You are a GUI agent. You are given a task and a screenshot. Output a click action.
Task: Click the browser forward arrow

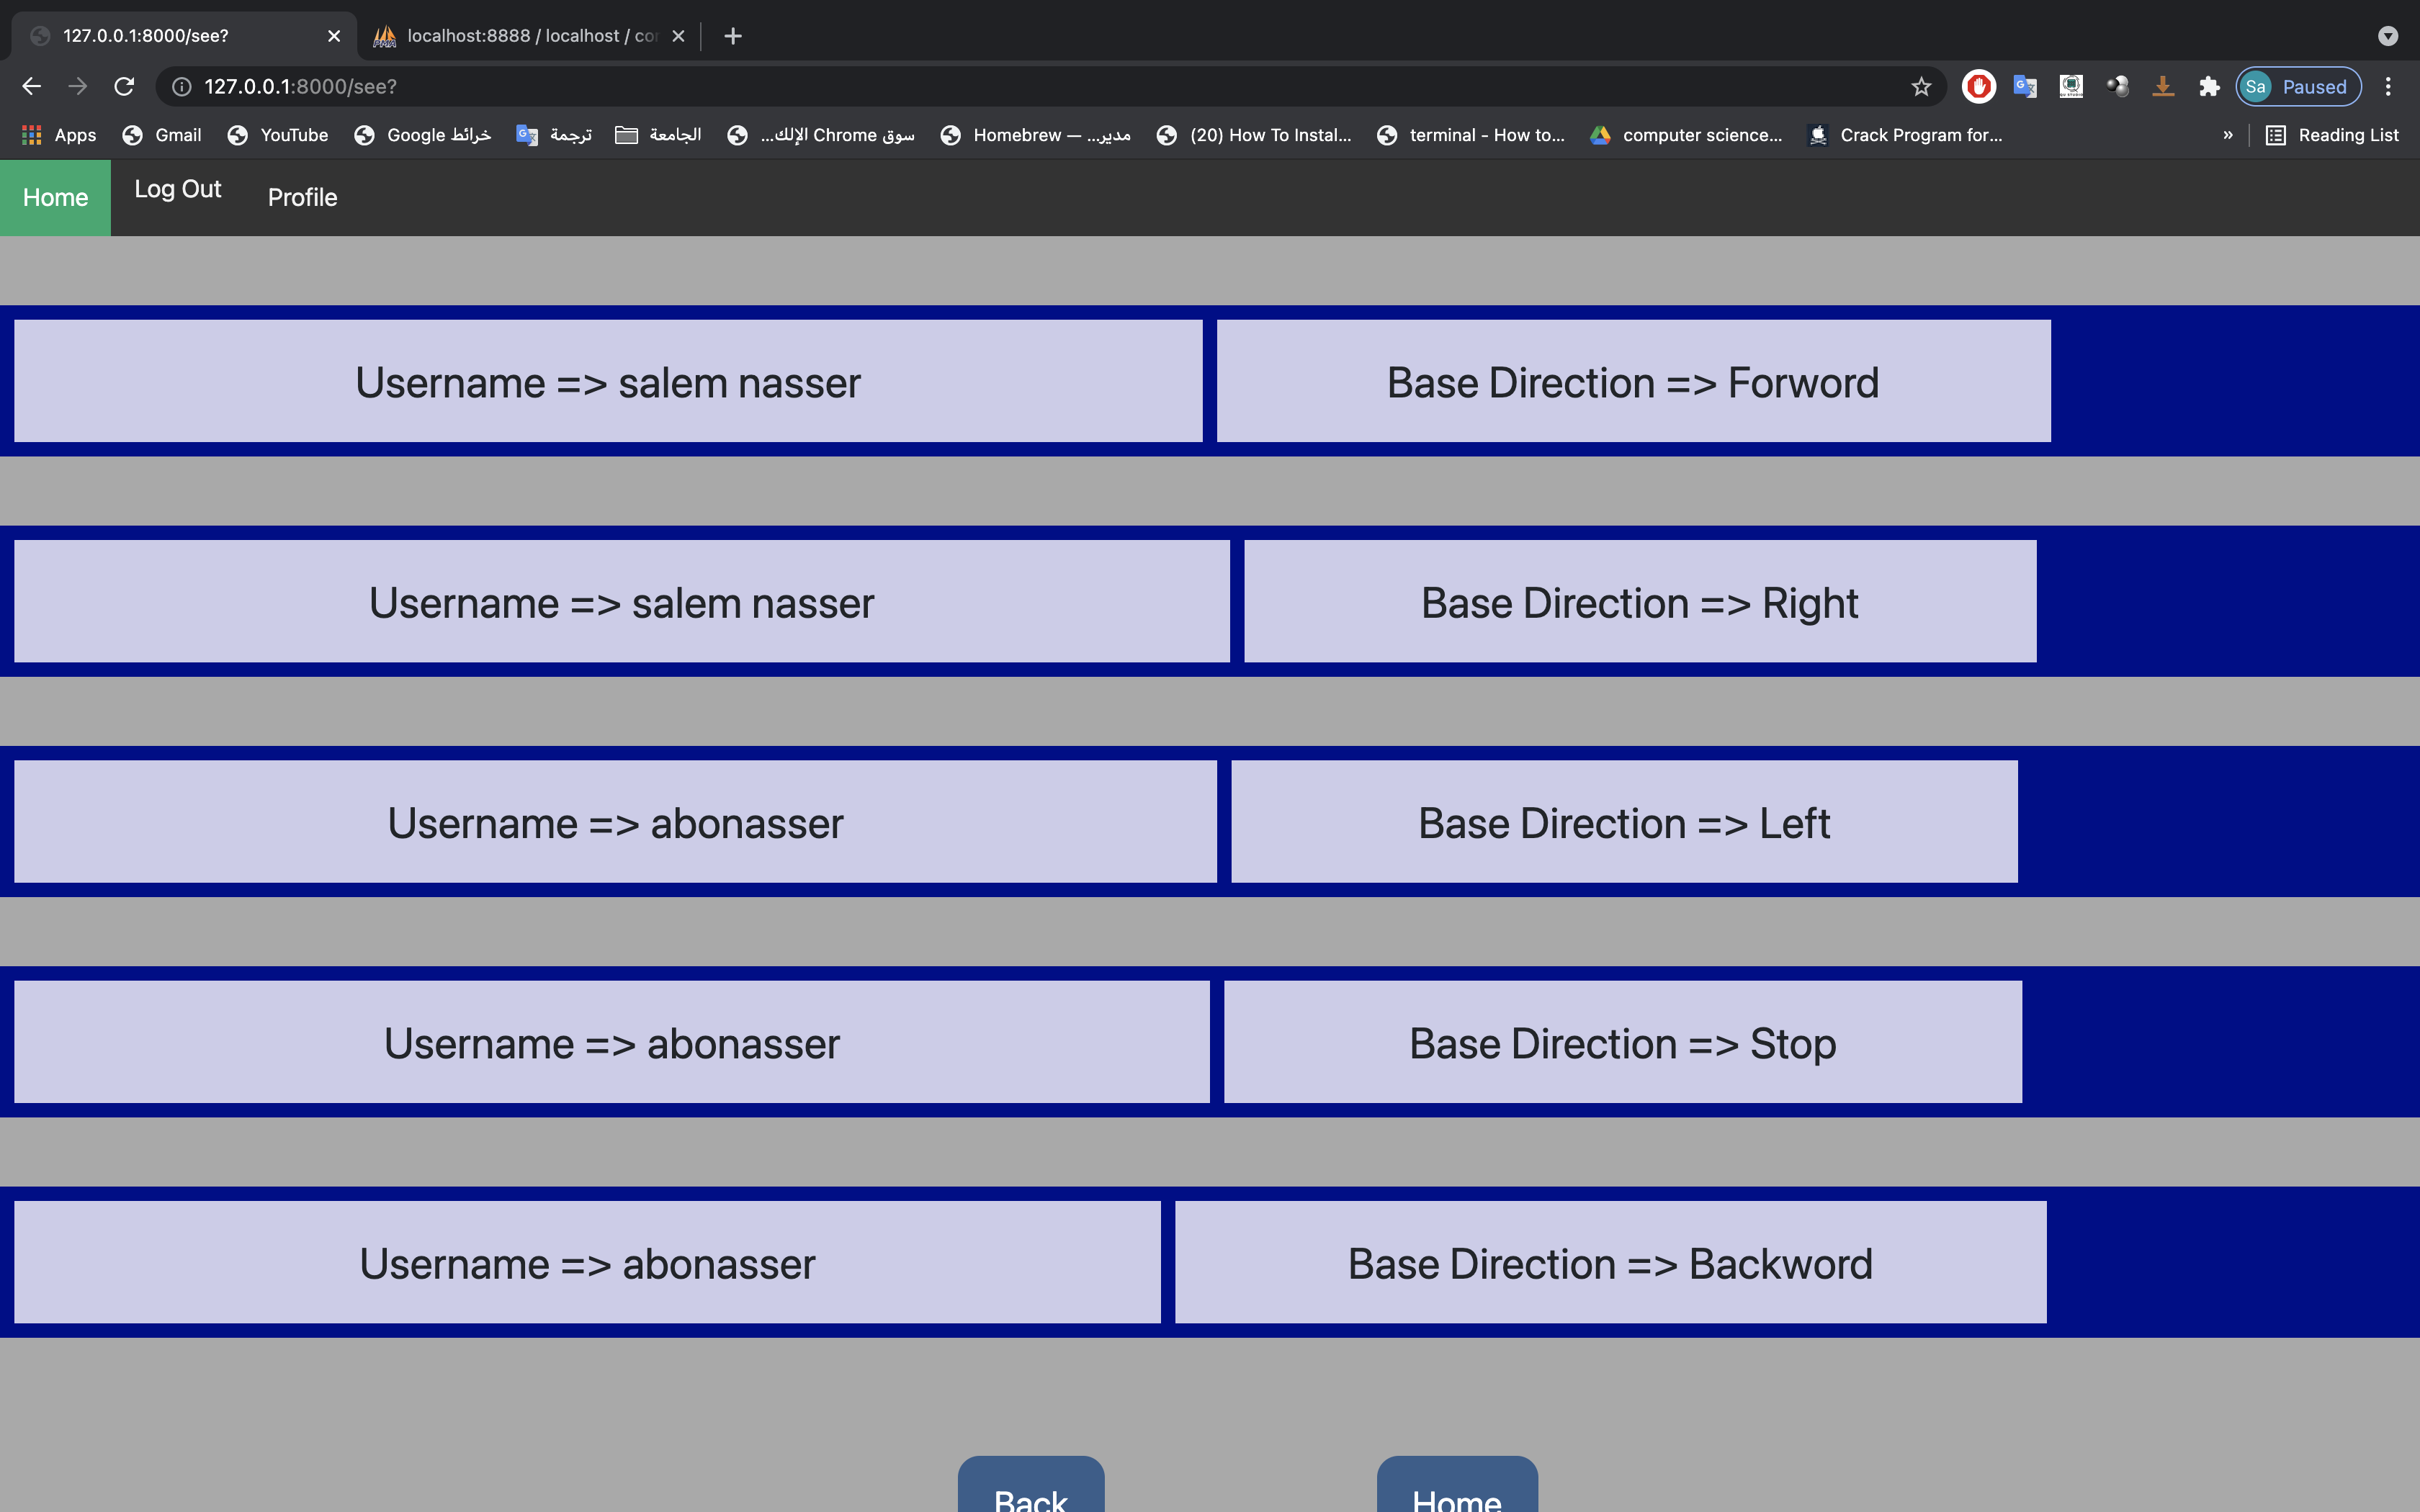pyautogui.click(x=77, y=87)
